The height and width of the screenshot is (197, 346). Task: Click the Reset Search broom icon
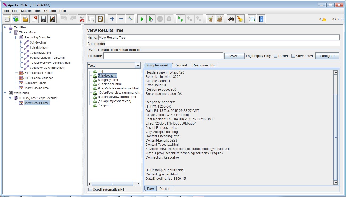tap(240, 19)
